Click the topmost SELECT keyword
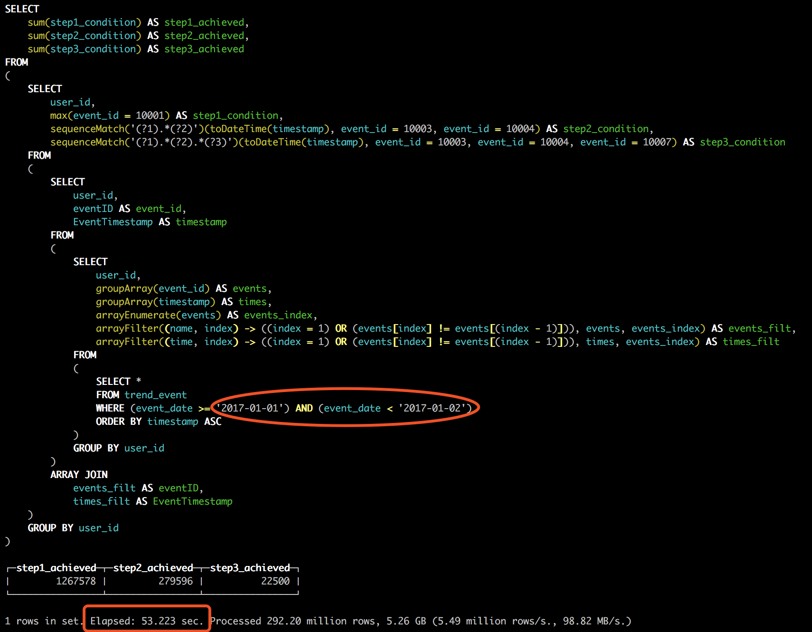This screenshot has width=812, height=632. pyautogui.click(x=22, y=9)
